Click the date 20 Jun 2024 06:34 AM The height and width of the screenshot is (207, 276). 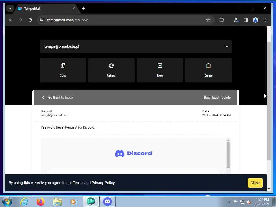[x=216, y=115]
